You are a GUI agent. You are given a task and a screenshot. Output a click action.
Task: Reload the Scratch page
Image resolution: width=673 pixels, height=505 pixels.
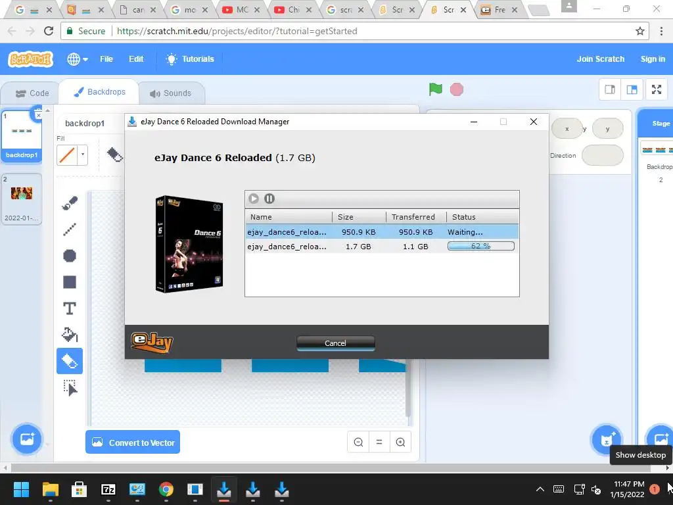[49, 31]
